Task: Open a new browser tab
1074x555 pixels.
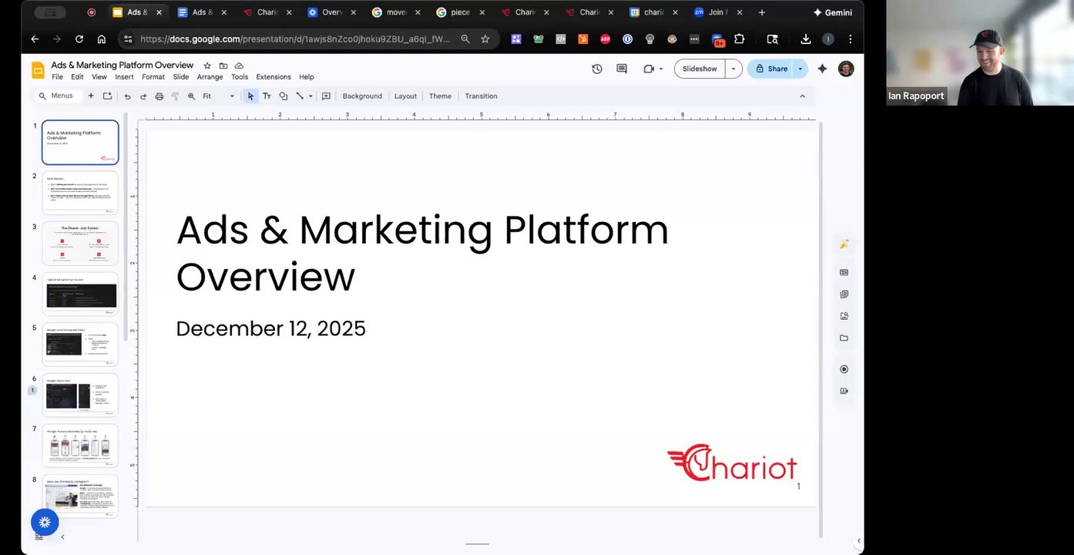Action: tap(761, 12)
